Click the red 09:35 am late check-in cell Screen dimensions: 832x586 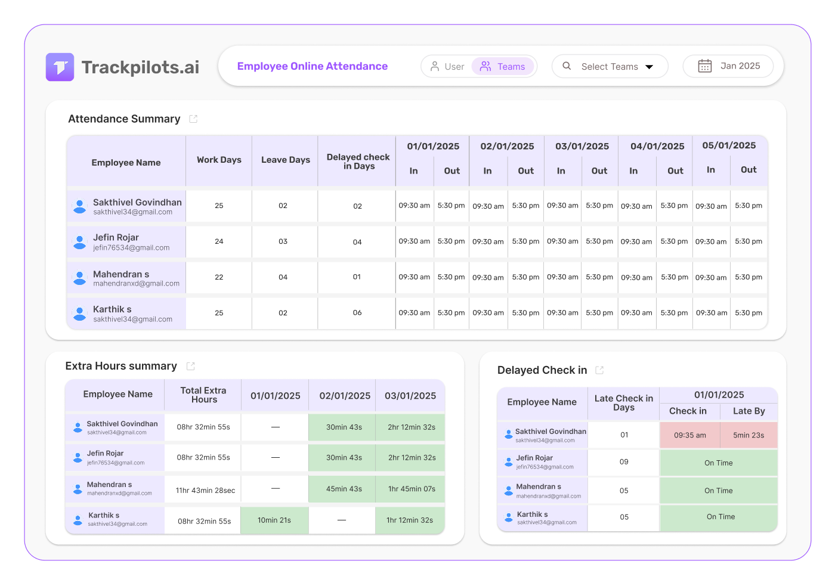689,435
